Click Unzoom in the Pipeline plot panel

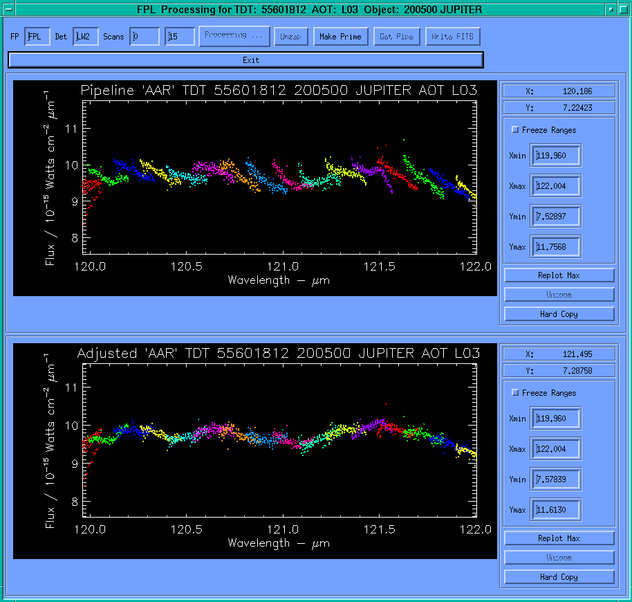click(x=559, y=295)
